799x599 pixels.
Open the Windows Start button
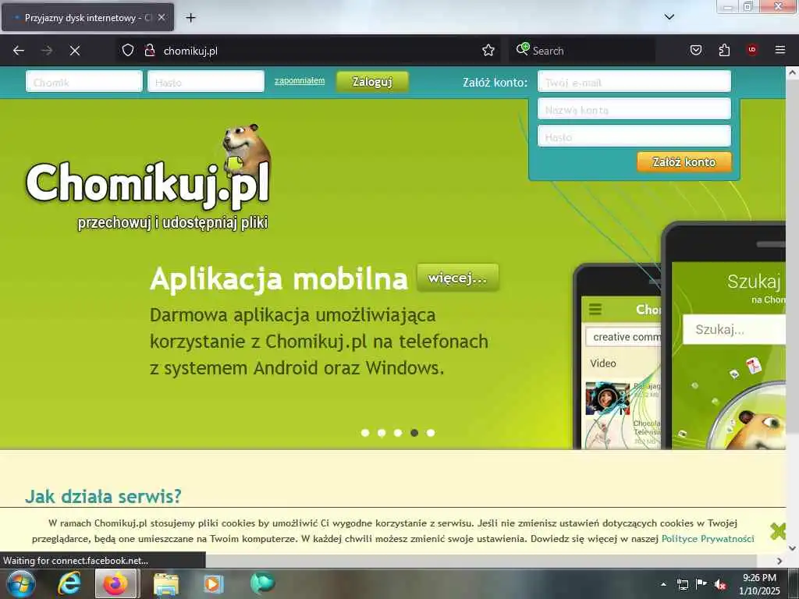tap(21, 583)
